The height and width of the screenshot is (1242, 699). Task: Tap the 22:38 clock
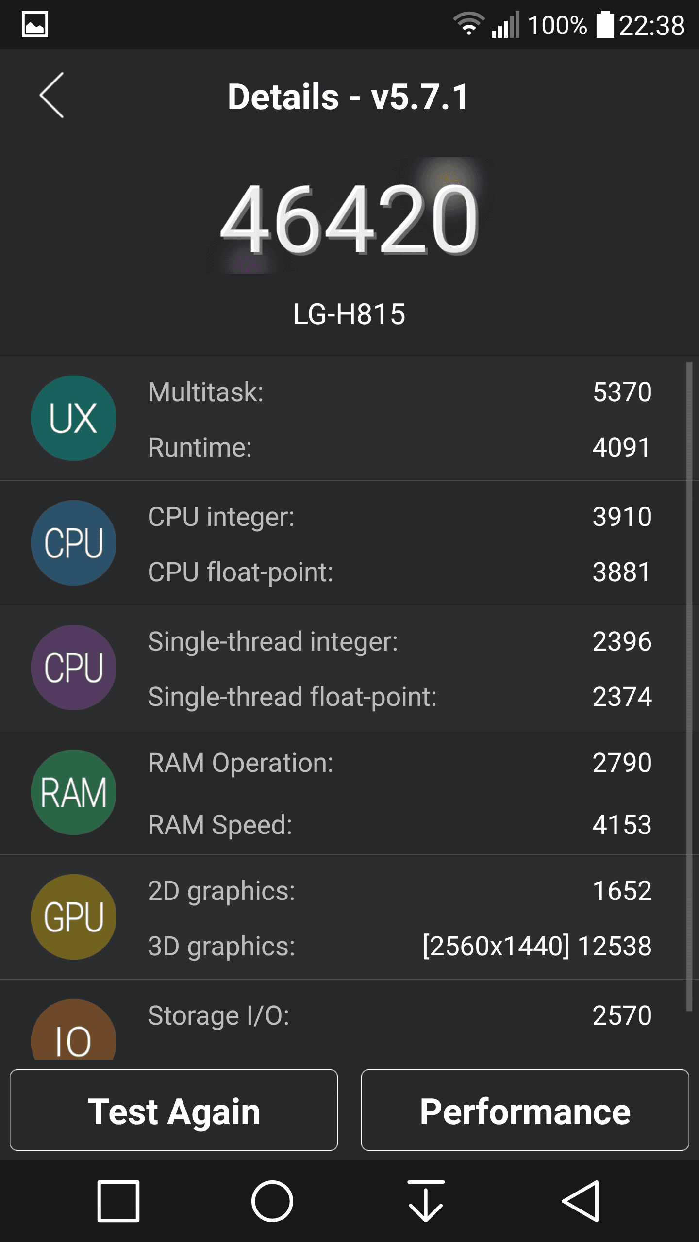tap(652, 25)
